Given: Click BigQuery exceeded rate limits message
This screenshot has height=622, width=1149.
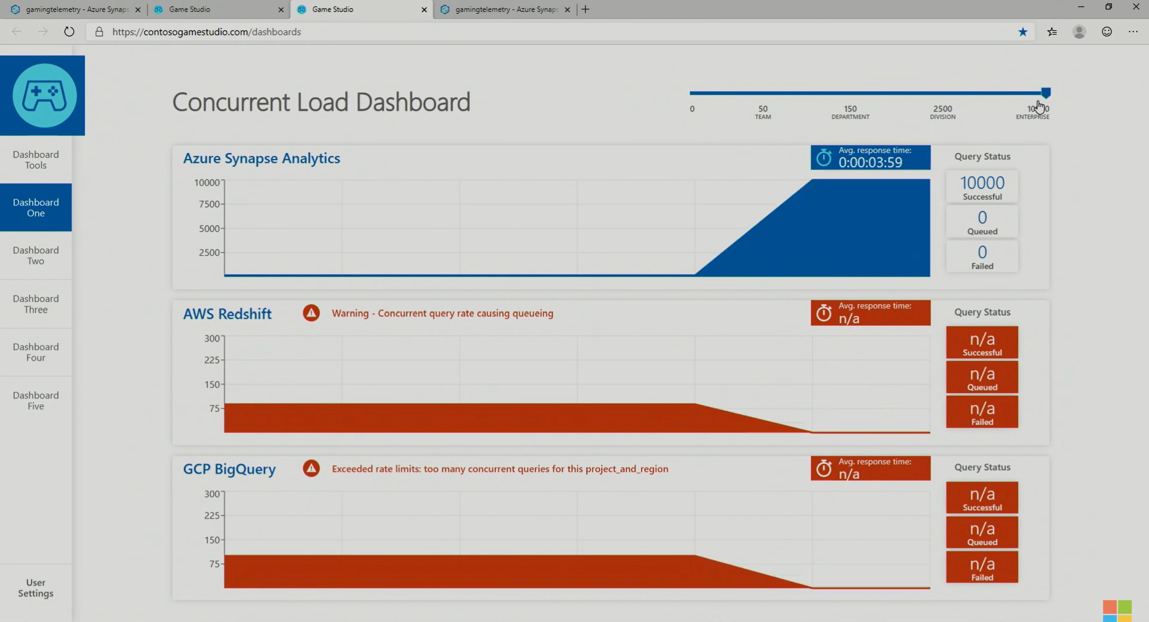Looking at the screenshot, I should (500, 469).
